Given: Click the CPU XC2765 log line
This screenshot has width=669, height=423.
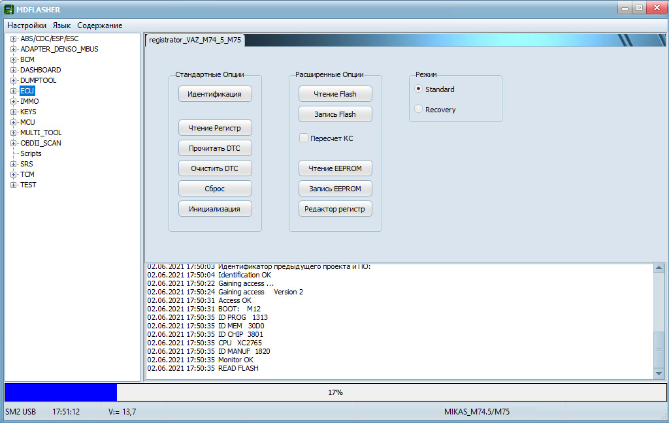Looking at the screenshot, I should tap(204, 343).
